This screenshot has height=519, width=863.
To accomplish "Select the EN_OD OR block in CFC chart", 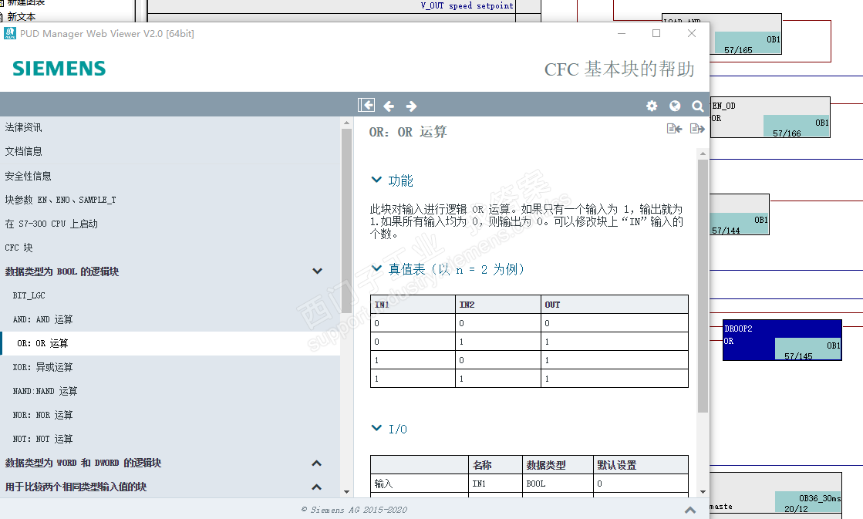I will tap(770, 117).
